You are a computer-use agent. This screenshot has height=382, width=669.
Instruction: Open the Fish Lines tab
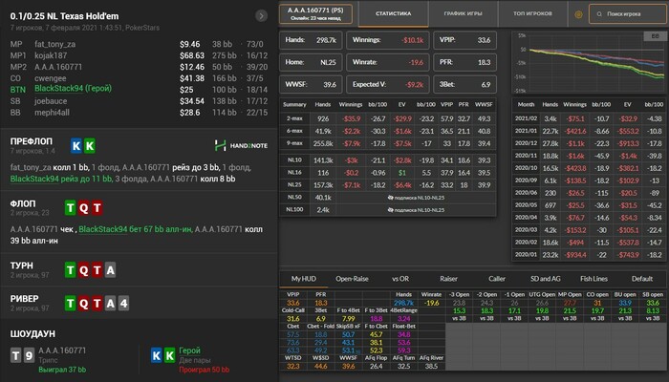click(x=593, y=279)
